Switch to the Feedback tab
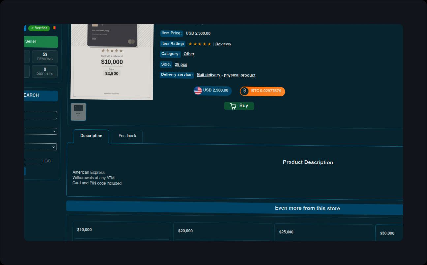 pyautogui.click(x=127, y=136)
